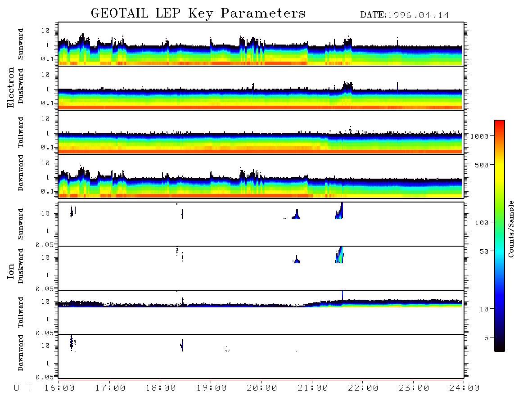Screen dimensions: 514x396
Task: Click the 0.1 tick of Electron Sunward panel
Action: click(48, 59)
